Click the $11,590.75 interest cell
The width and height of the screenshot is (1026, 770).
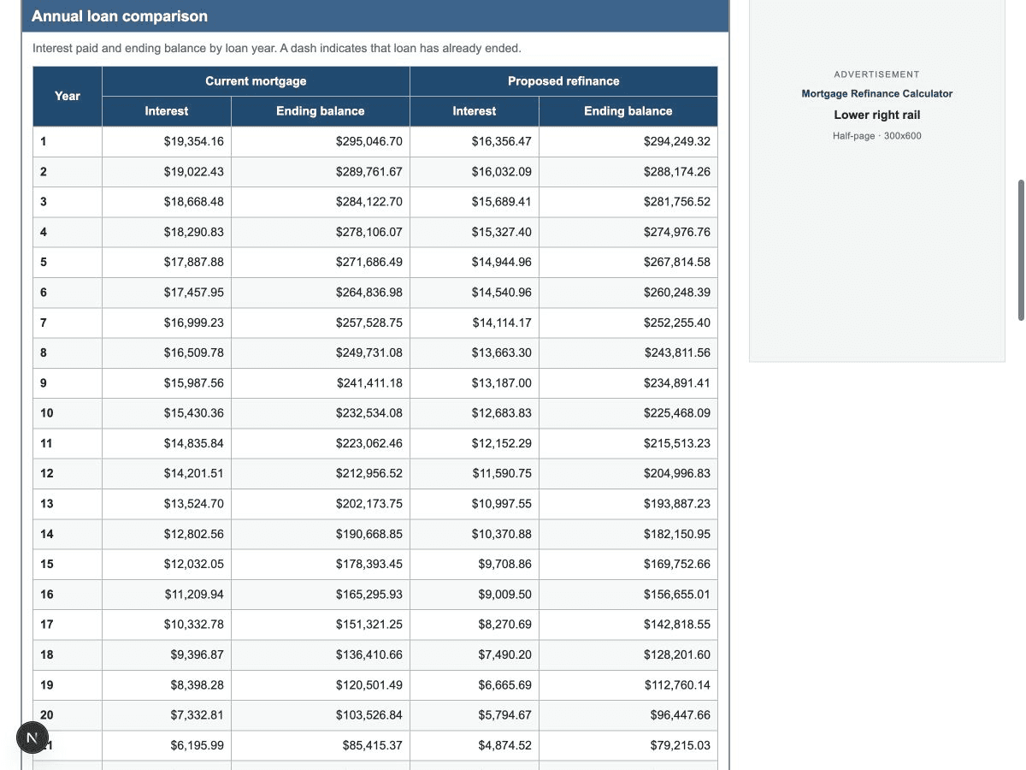(x=475, y=474)
